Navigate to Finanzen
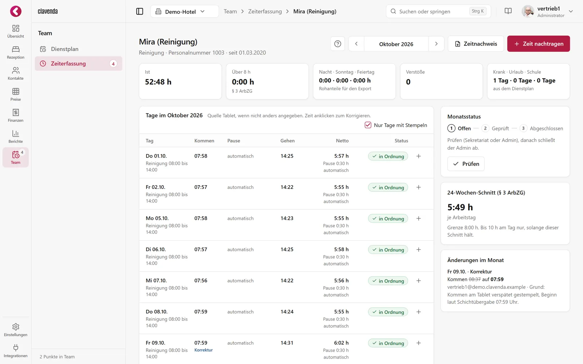The height and width of the screenshot is (364, 583). (x=16, y=116)
